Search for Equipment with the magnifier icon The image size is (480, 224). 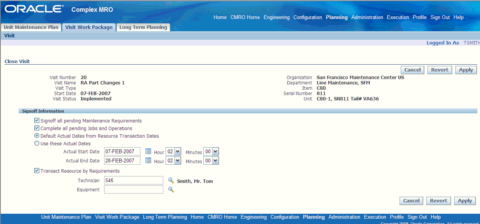tap(171, 189)
